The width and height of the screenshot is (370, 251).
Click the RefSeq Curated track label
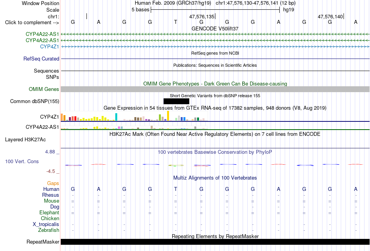tap(41, 59)
